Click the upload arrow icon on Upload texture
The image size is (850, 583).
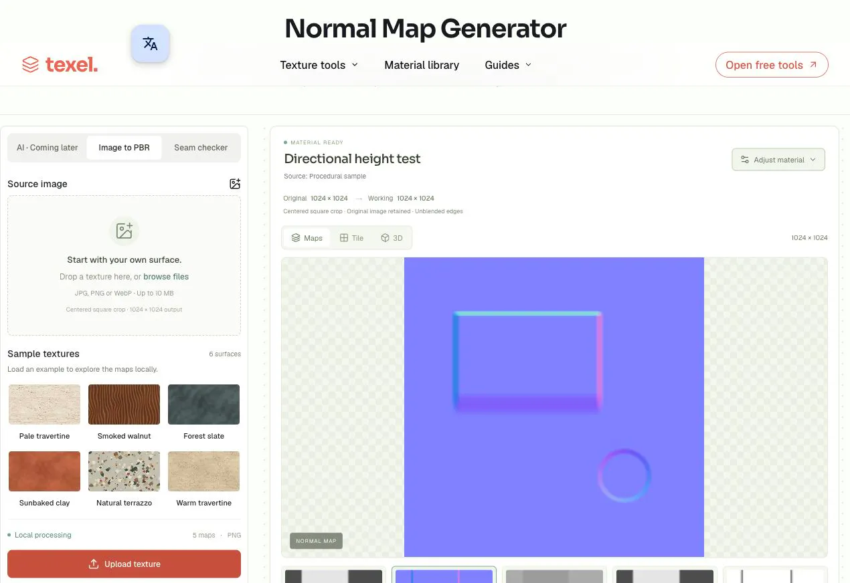tap(94, 564)
